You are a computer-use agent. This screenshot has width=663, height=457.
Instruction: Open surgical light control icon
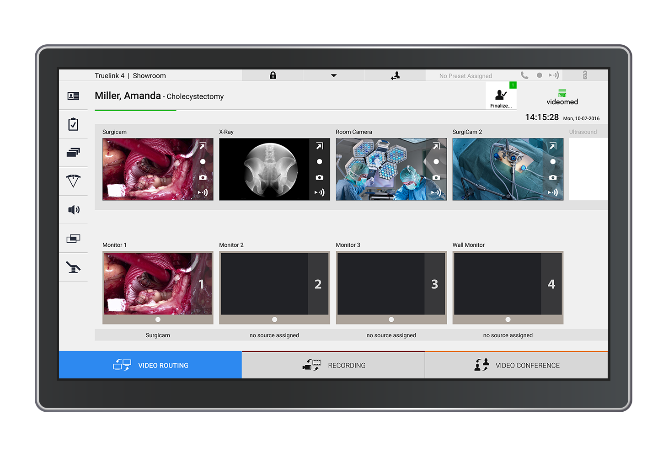(x=73, y=181)
